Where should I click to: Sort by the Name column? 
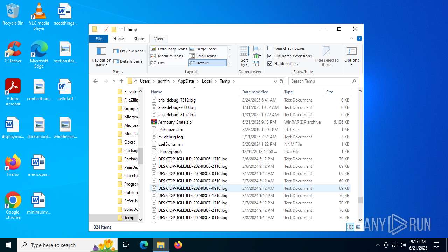point(195,92)
